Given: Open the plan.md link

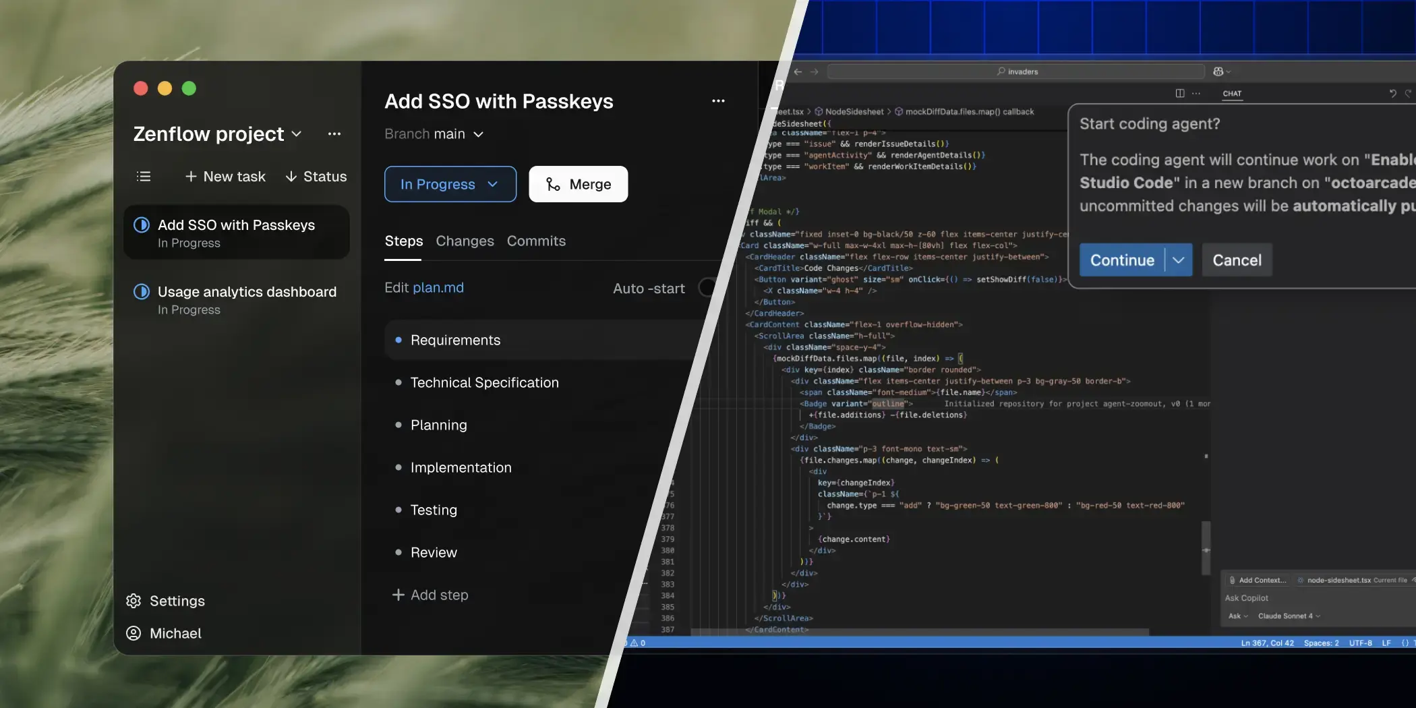Looking at the screenshot, I should pos(438,288).
